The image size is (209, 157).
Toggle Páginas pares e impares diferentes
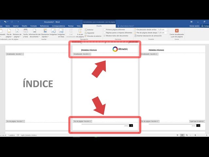click(104, 33)
